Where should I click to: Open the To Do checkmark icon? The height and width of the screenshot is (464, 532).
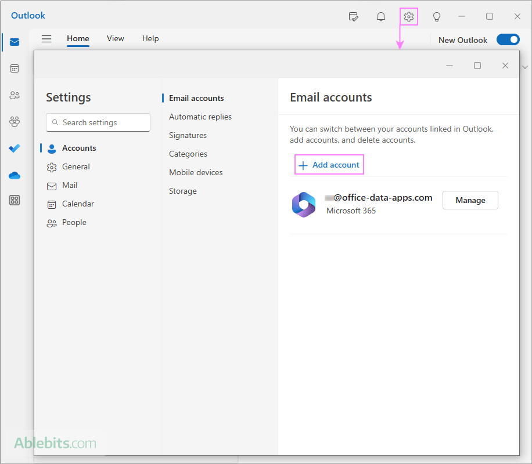[15, 148]
